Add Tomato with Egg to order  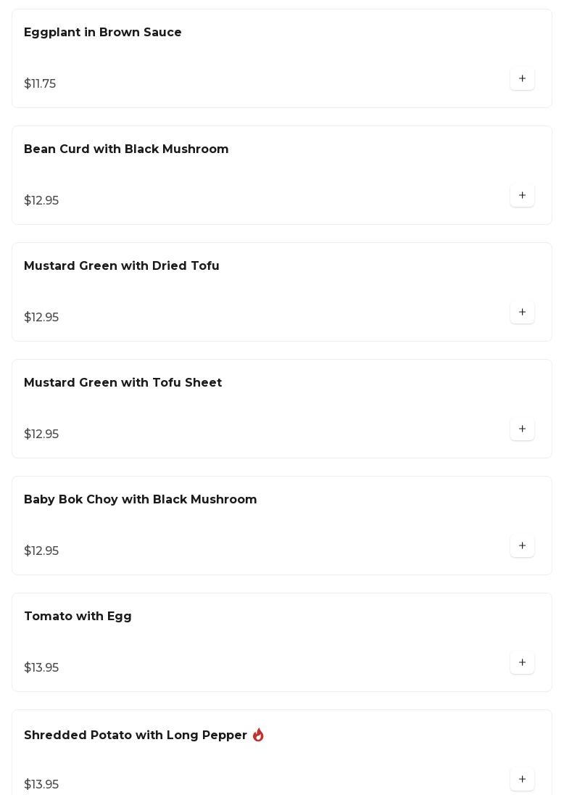click(522, 662)
